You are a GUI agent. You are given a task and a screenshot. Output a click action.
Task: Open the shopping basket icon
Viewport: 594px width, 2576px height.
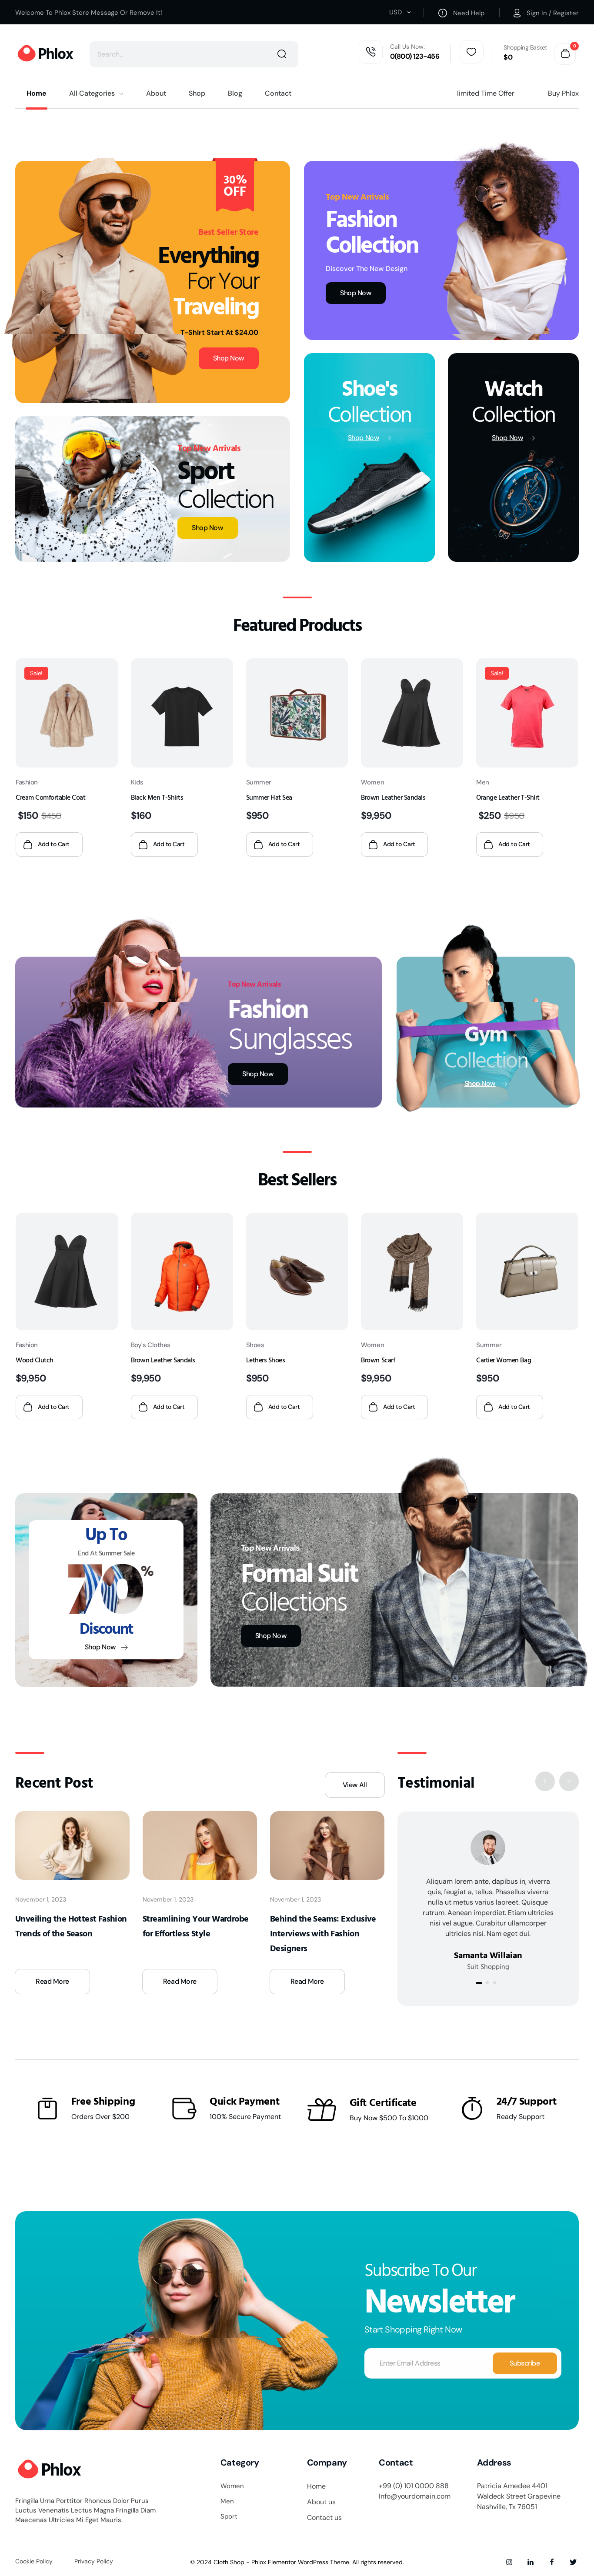coord(565,53)
